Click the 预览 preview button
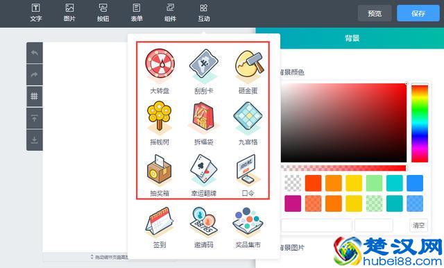Image resolution: width=444 pixels, height=268 pixels. tap(375, 13)
